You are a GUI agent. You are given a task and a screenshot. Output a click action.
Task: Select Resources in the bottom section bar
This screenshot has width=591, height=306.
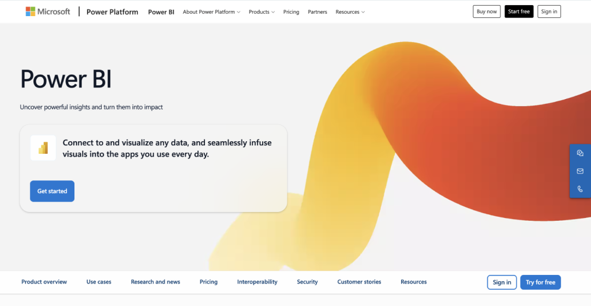click(x=413, y=282)
